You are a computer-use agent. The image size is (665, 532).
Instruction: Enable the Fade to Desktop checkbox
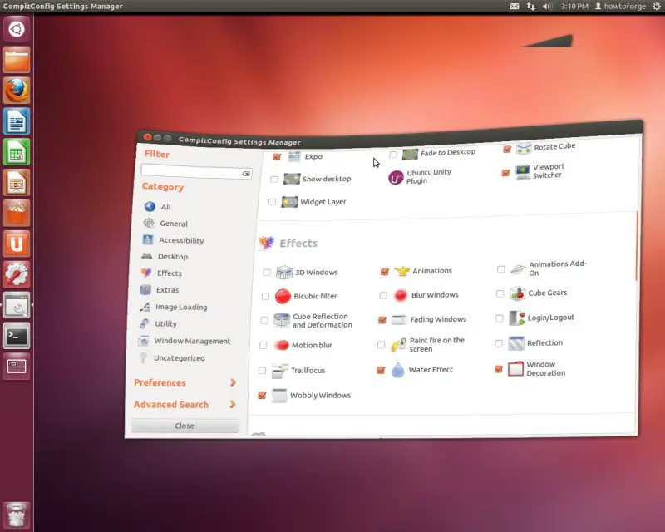tap(393, 155)
